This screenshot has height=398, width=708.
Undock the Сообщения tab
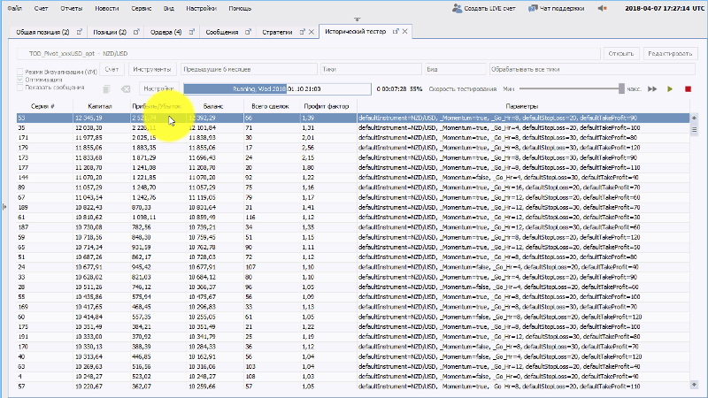tap(248, 32)
